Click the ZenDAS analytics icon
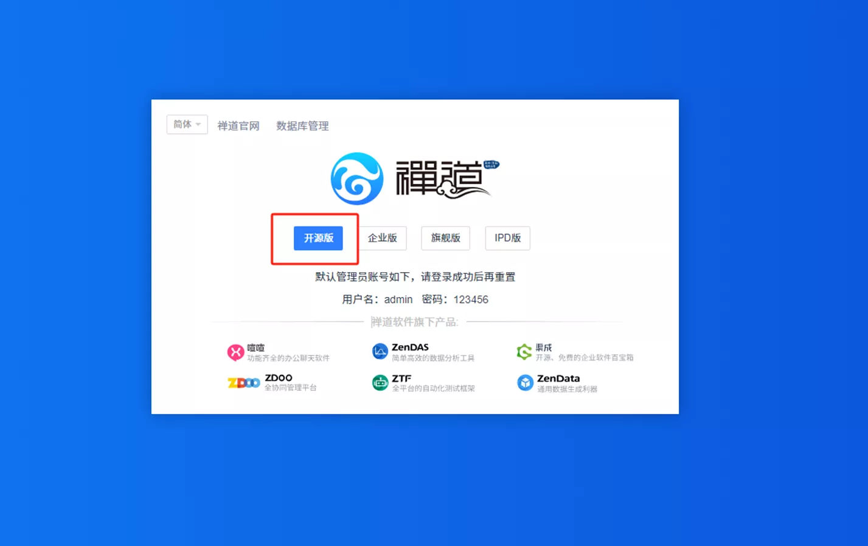 (x=380, y=351)
